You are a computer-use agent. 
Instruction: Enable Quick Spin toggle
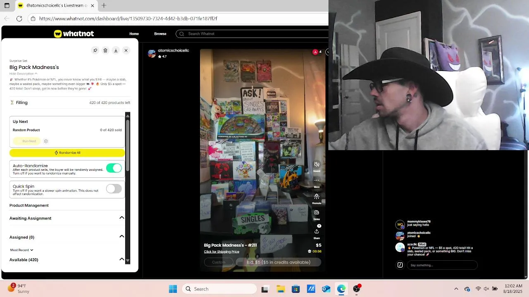click(114, 189)
